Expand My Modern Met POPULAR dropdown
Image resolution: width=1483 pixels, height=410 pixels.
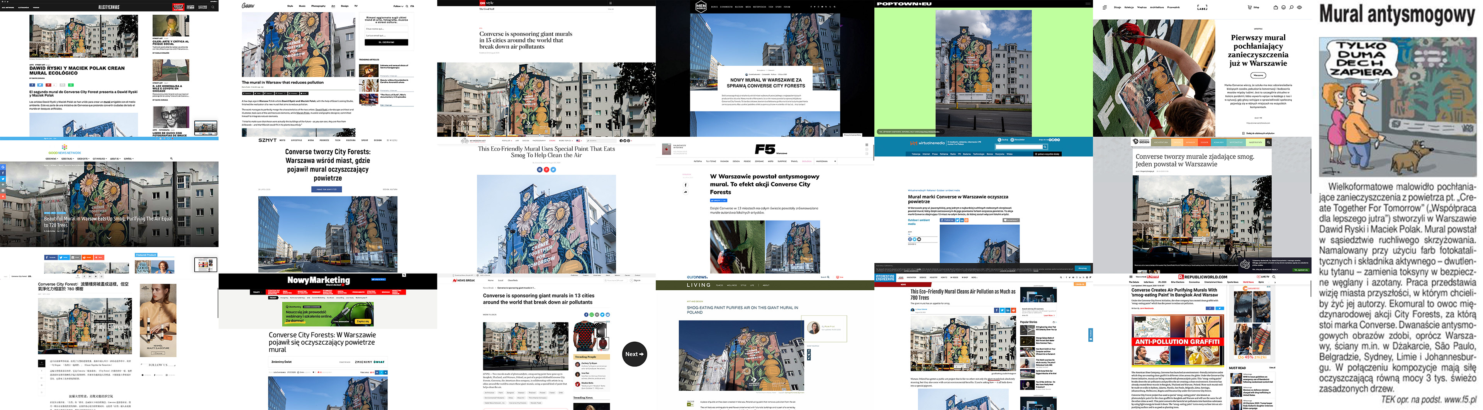[x=507, y=141]
